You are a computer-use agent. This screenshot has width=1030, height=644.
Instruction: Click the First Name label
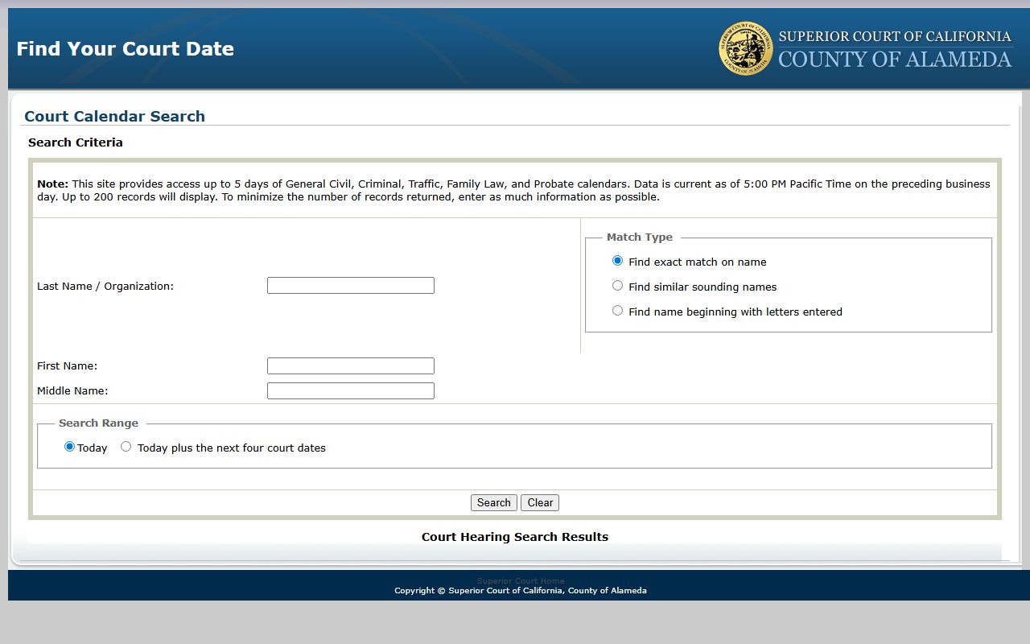pos(67,366)
